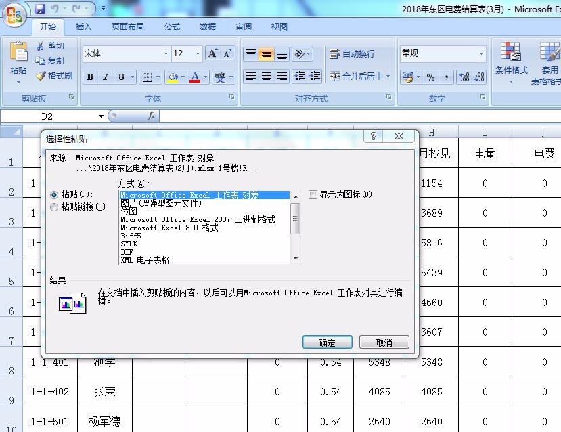This screenshot has height=432, width=561.
Task: Click the Middle align icon
Action: coord(266,54)
